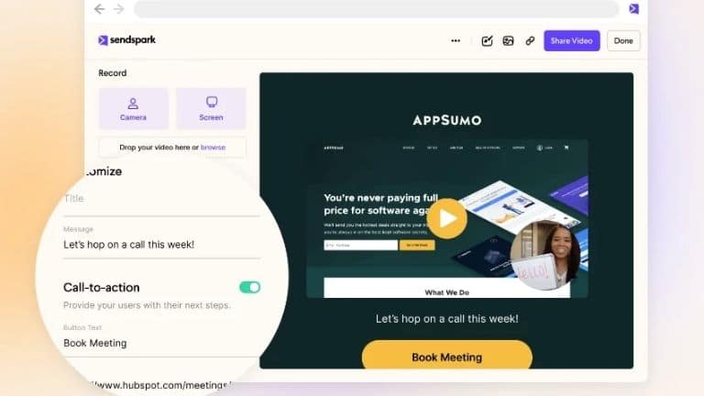Screen dimensions: 704x396
Task: Click the Sendspark logo
Action: [x=126, y=40]
